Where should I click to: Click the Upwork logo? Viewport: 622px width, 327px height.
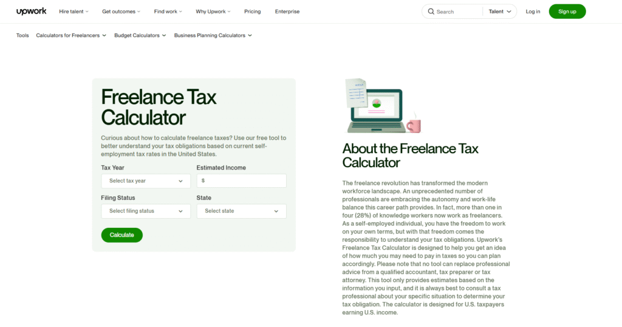coord(32,11)
